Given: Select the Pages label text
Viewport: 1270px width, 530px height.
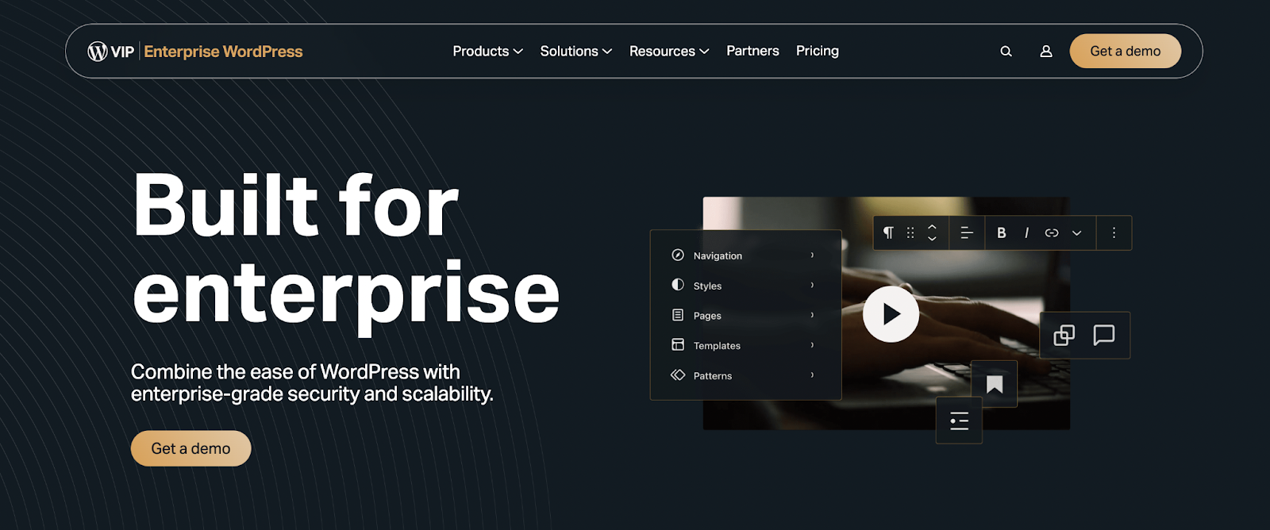Looking at the screenshot, I should [707, 316].
